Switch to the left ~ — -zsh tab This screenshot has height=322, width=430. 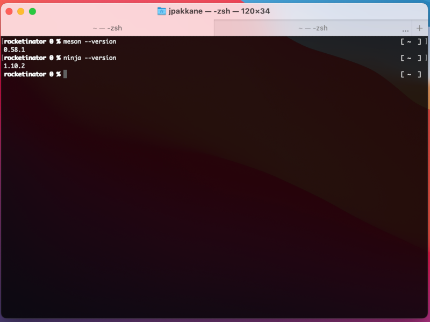[107, 28]
